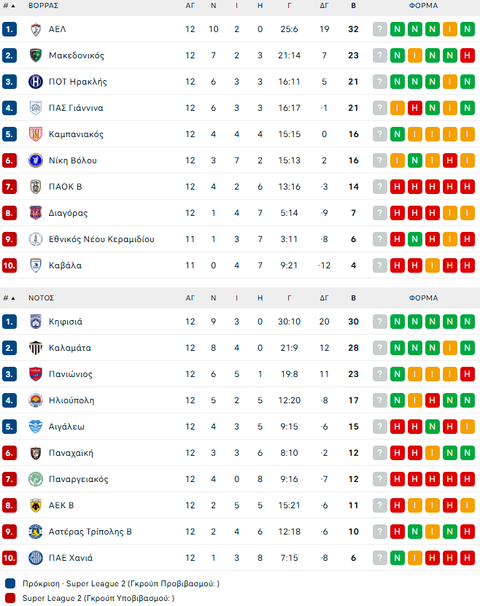Click the rank 1 badge for ΑΕΛ
The image size is (480, 606).
(9, 29)
